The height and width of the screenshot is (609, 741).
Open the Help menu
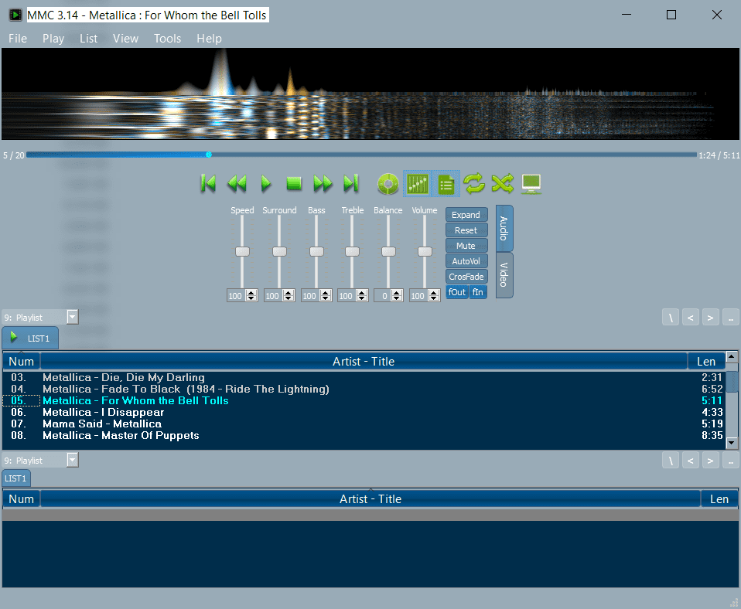(209, 38)
